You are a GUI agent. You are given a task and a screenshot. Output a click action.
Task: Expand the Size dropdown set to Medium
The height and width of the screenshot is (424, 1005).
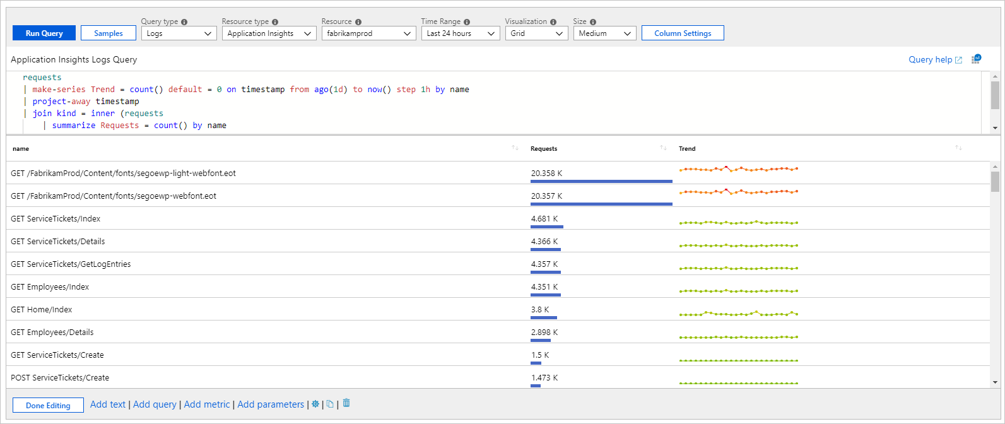point(604,33)
